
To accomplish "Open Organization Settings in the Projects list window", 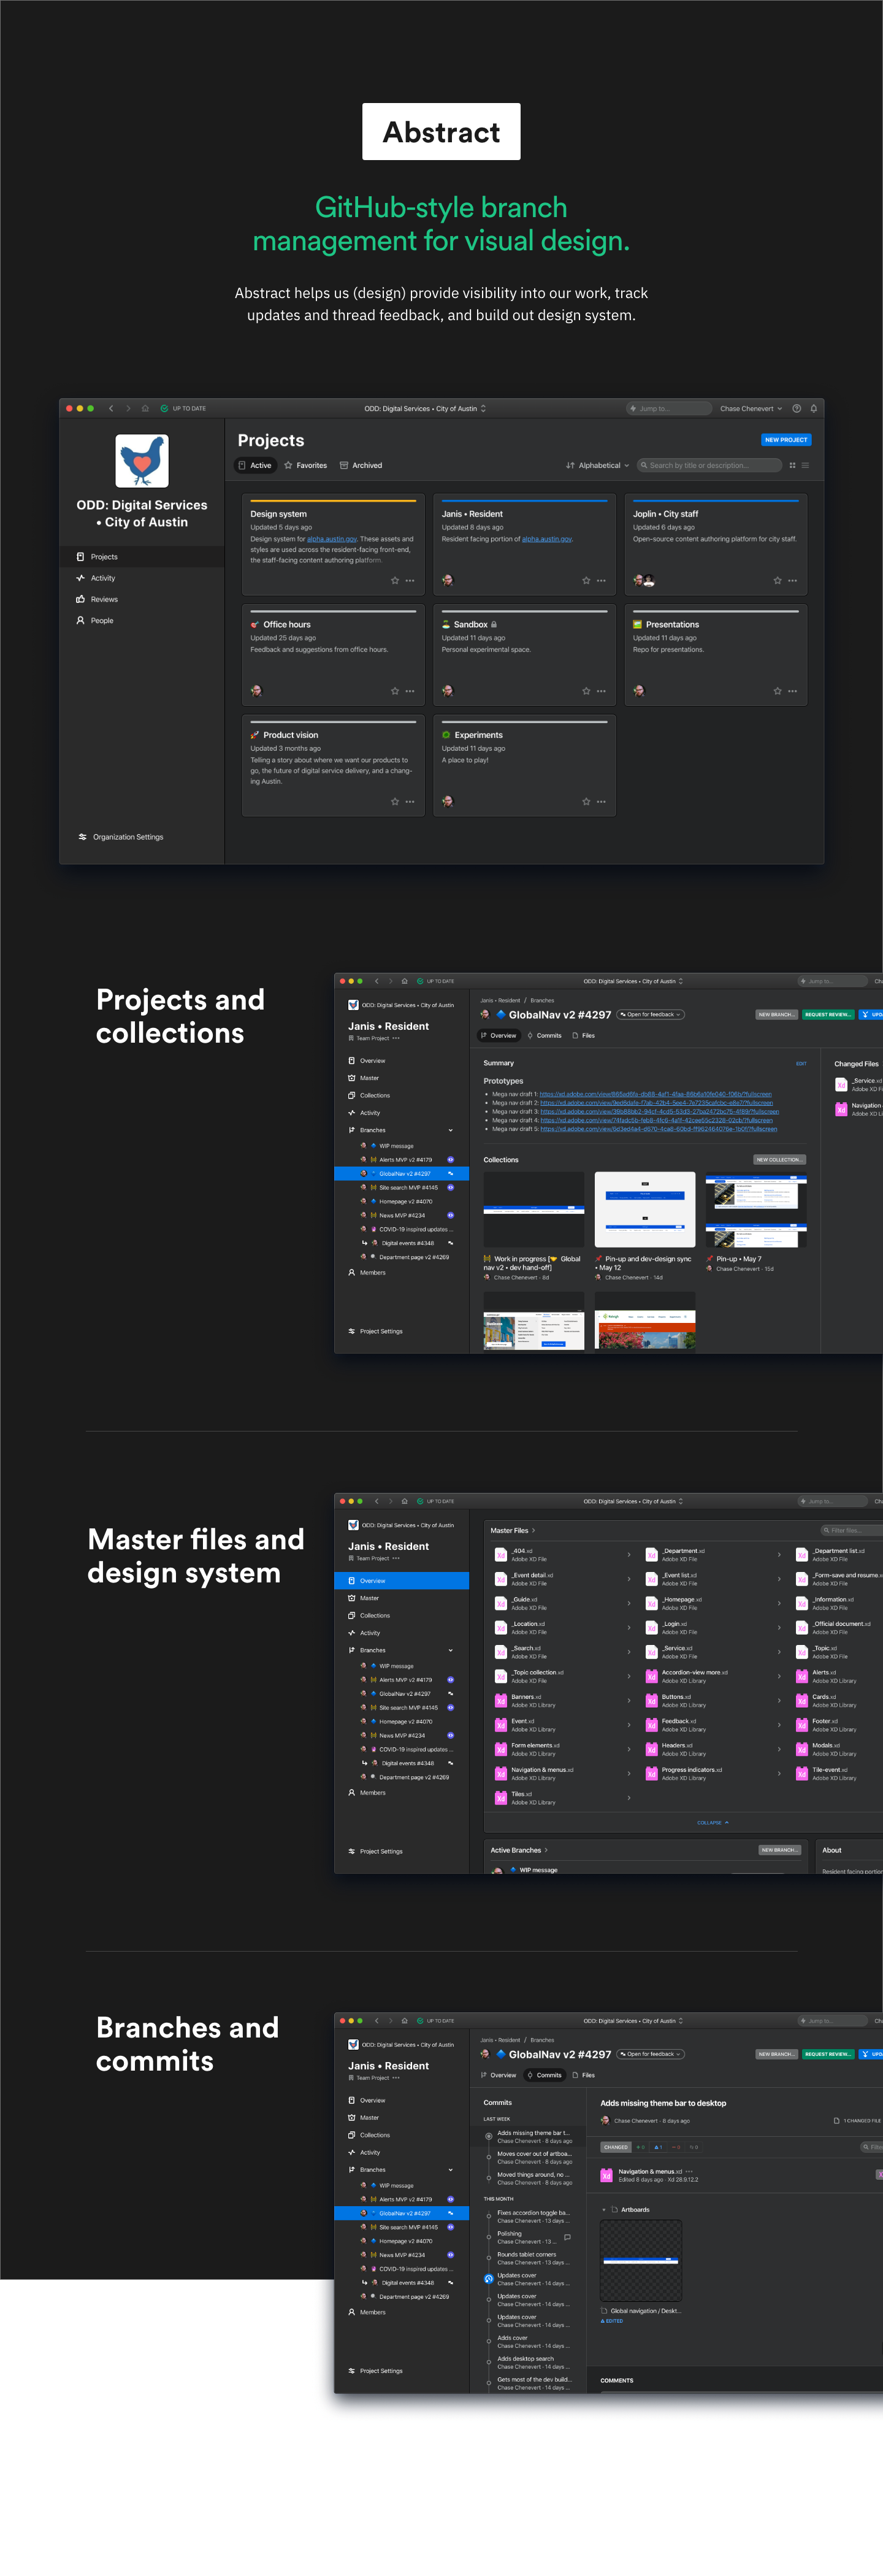I will pos(120,837).
